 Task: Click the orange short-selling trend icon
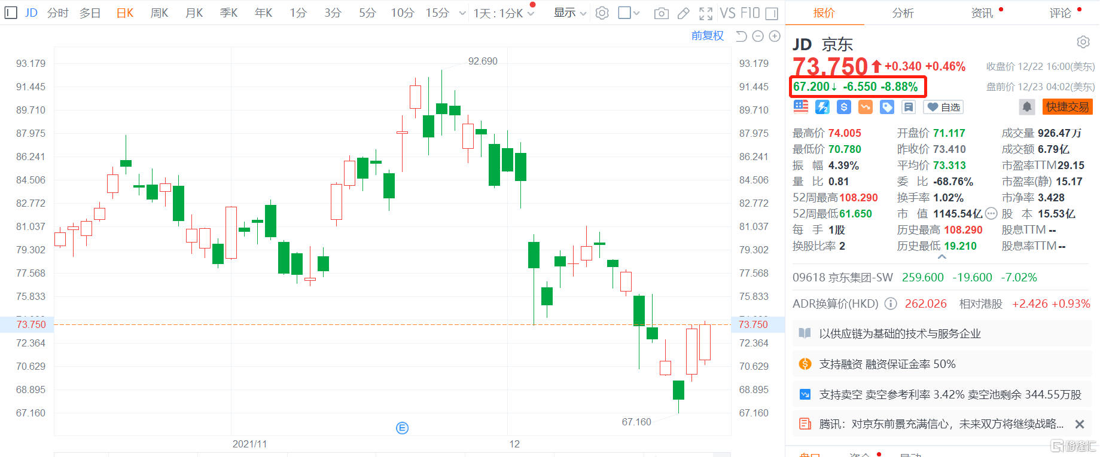pos(866,107)
